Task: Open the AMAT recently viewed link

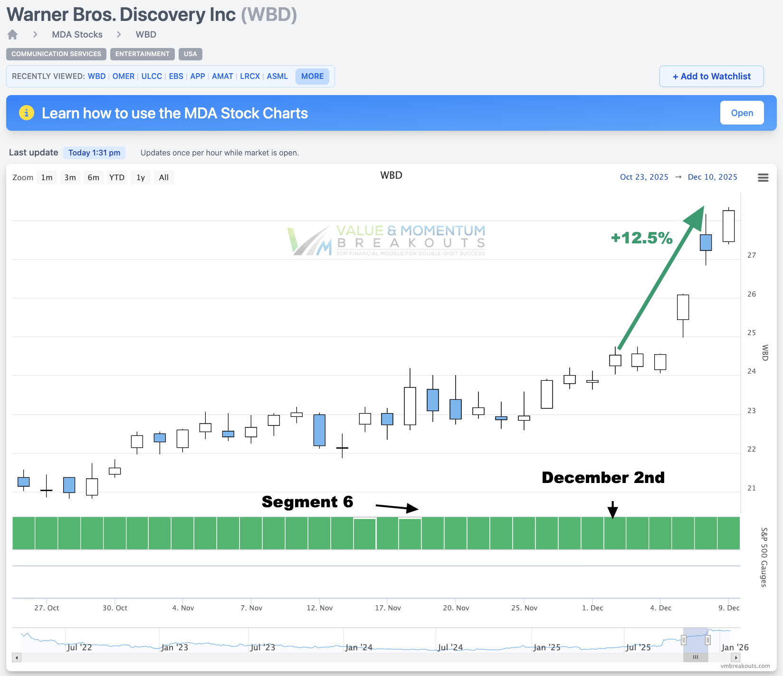Action: (222, 76)
